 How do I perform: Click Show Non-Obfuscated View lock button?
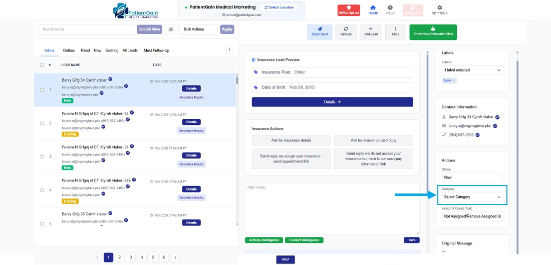pos(433,32)
